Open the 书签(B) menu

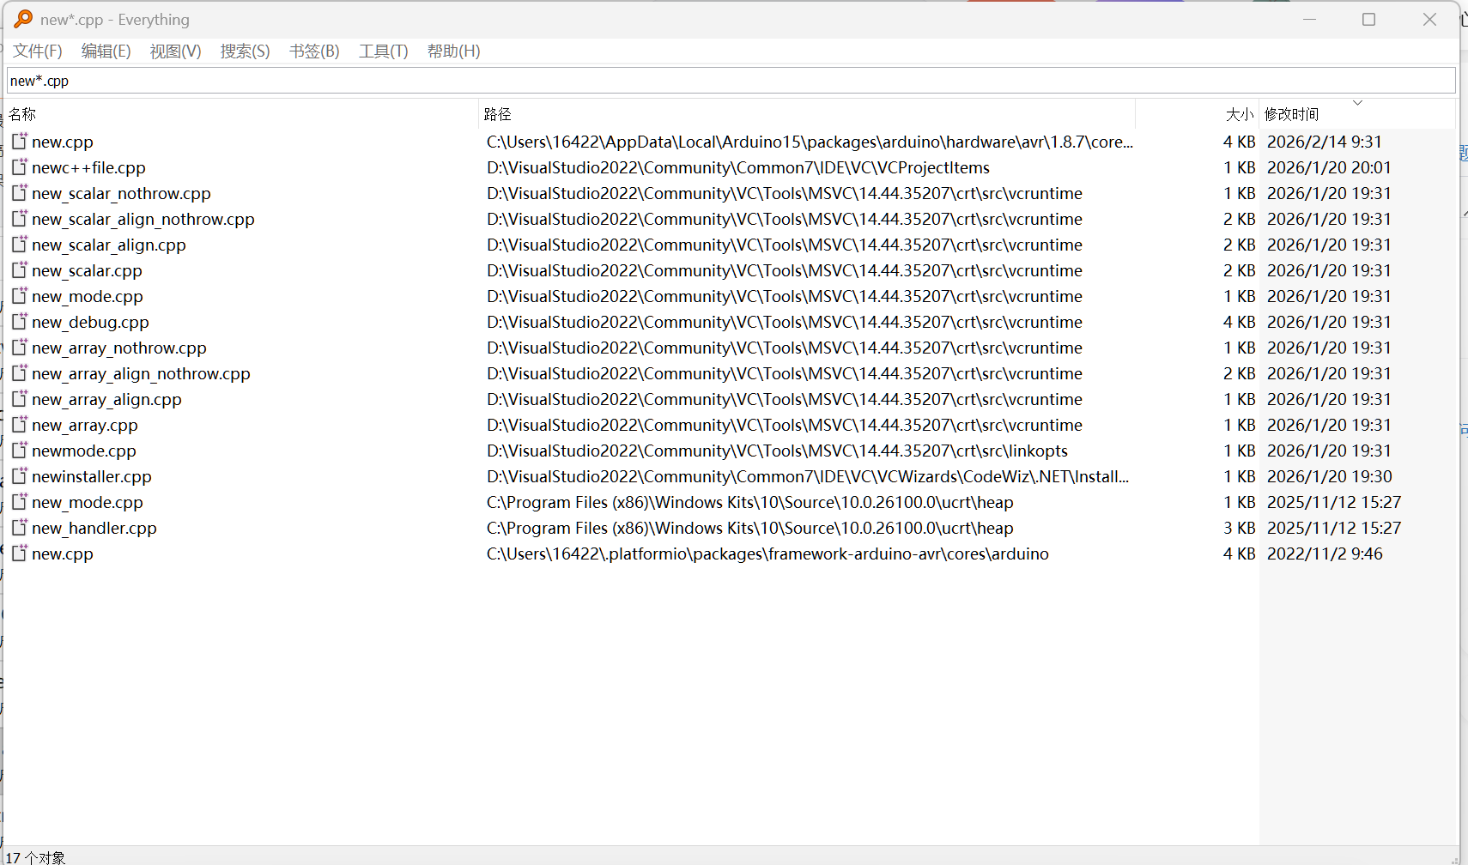tap(315, 51)
